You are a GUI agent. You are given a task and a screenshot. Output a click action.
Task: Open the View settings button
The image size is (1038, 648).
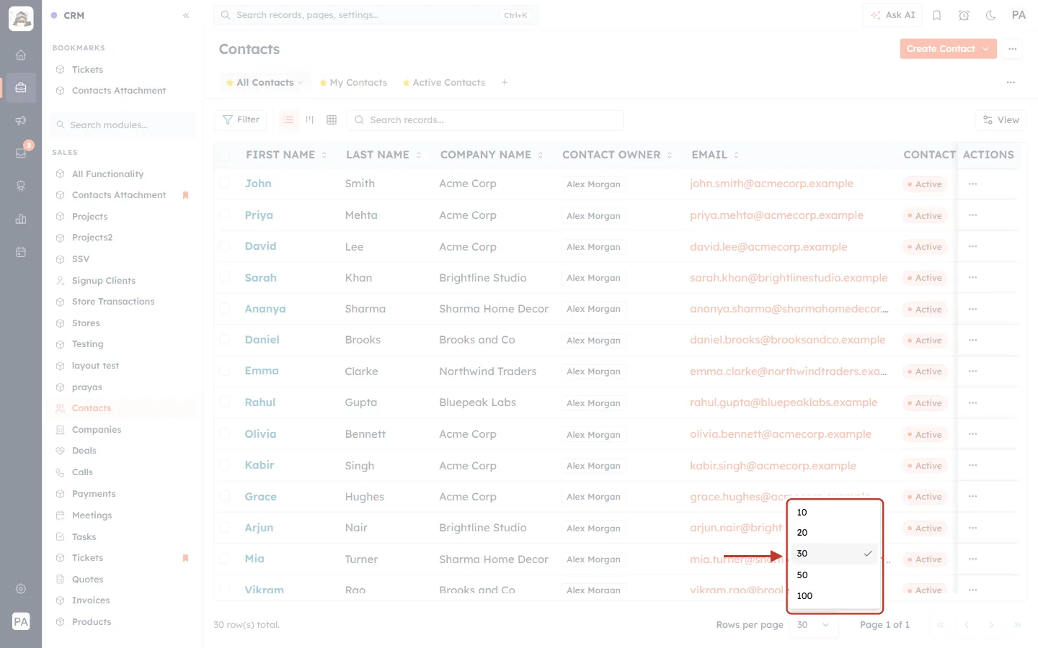pos(1001,120)
